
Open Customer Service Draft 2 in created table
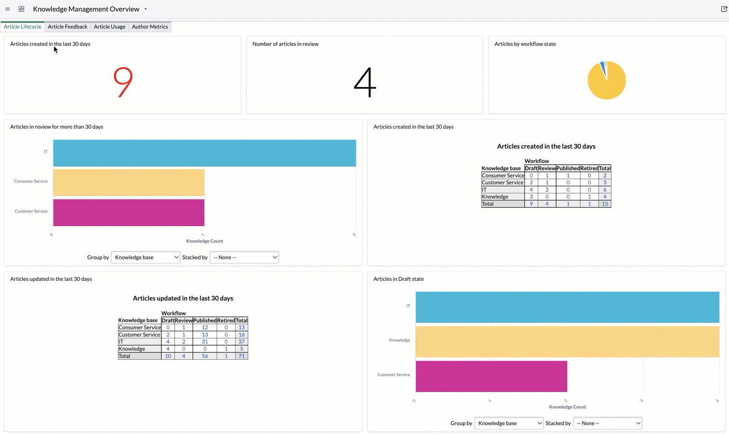[531, 182]
